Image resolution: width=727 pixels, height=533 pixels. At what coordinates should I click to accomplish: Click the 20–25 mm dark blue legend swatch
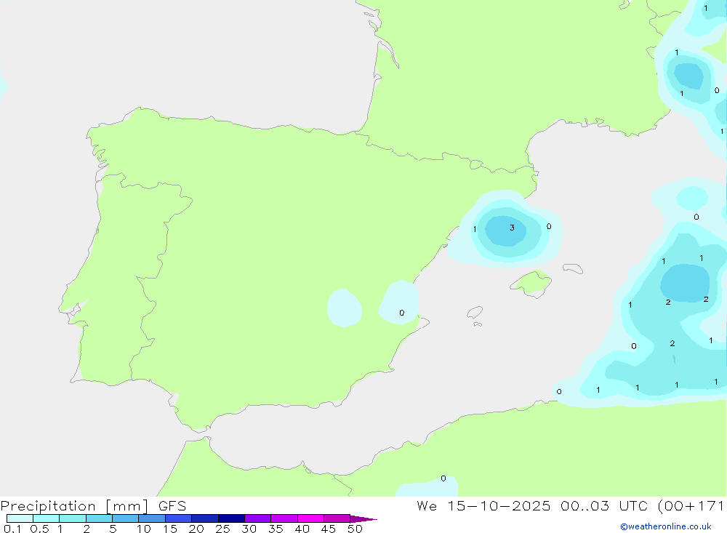click(x=204, y=518)
